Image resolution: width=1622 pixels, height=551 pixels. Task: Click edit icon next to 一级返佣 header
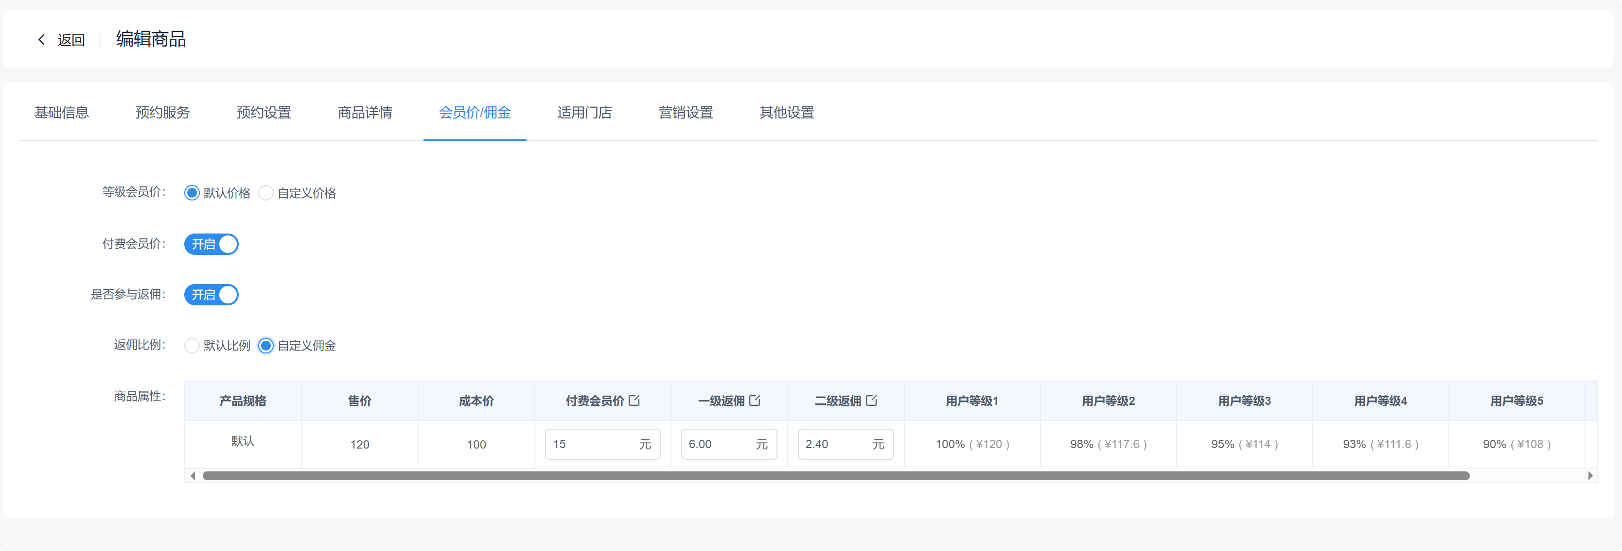pos(754,400)
